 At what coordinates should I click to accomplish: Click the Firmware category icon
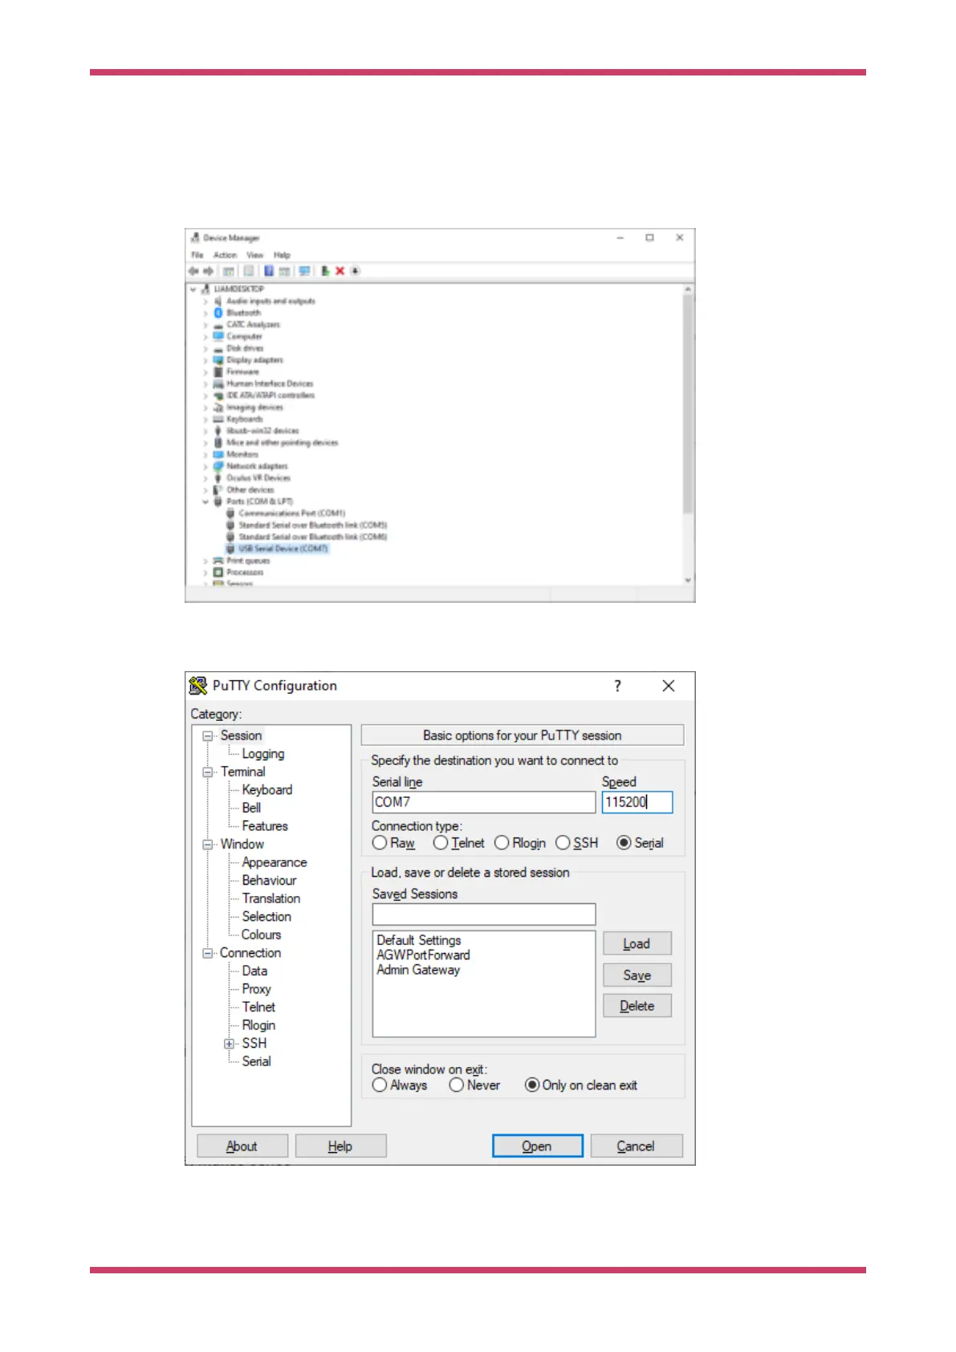218,372
